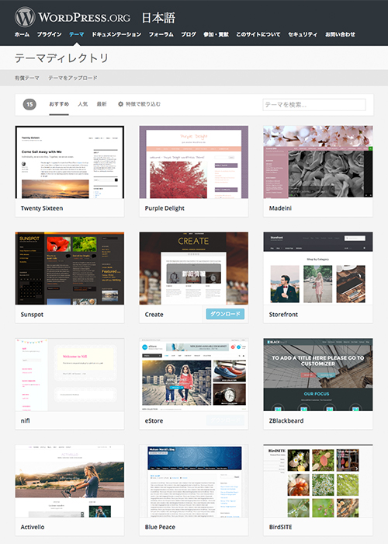Open the ブログ menu item

189,34
